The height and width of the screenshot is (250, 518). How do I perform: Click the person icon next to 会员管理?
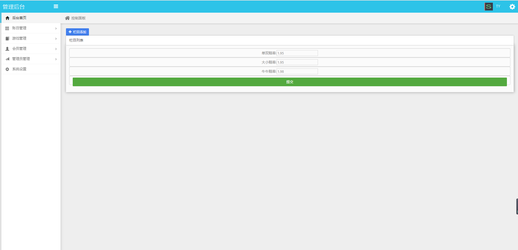[x=7, y=49]
